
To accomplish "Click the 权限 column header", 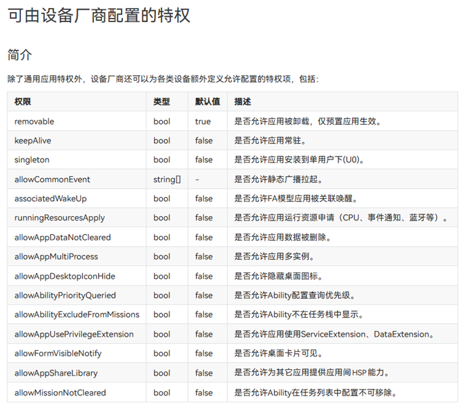I will (x=23, y=101).
